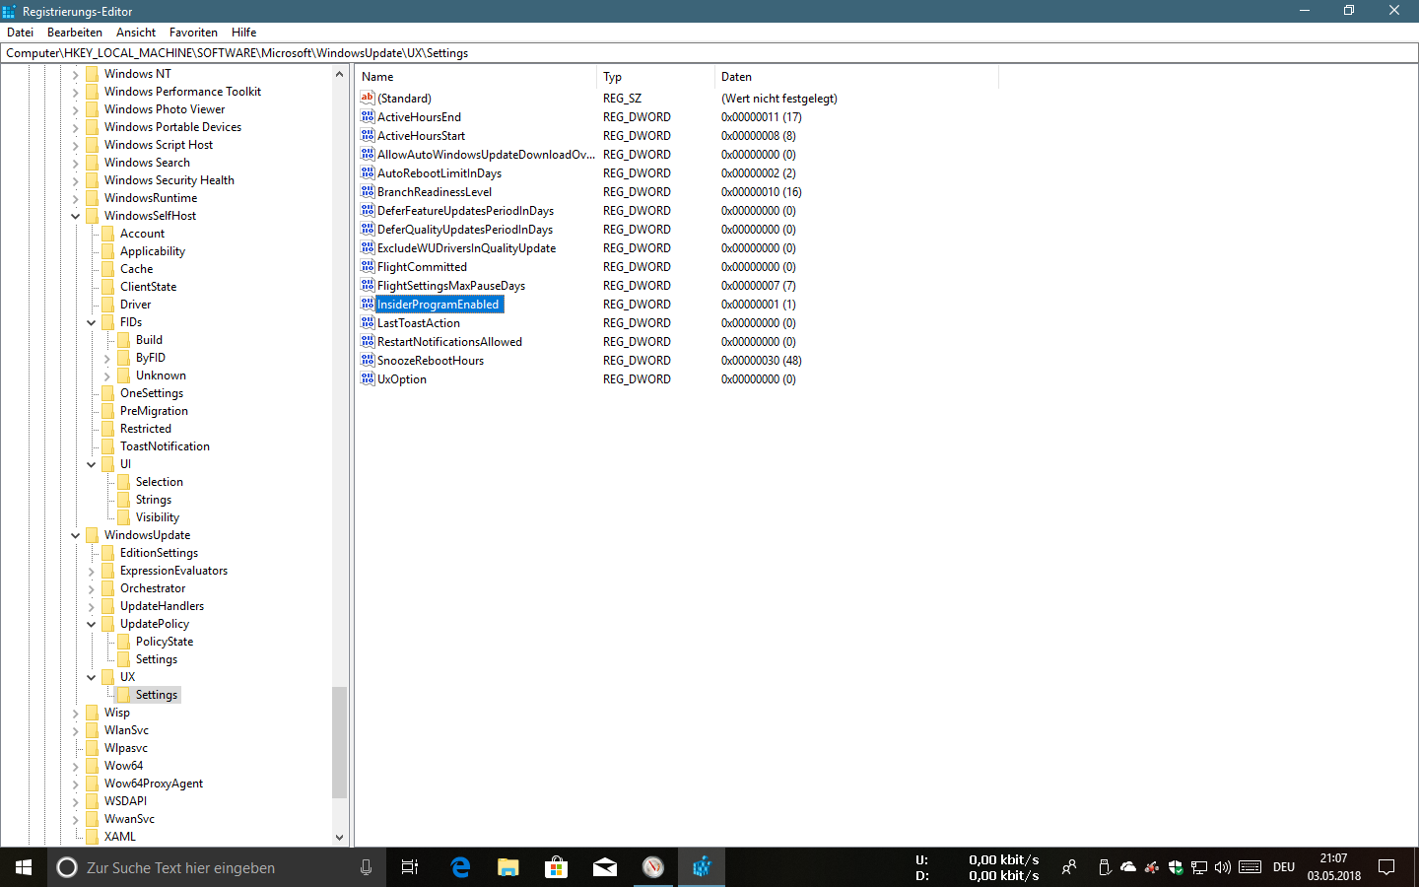Click the folder icon of Windows NT key

(x=92, y=74)
